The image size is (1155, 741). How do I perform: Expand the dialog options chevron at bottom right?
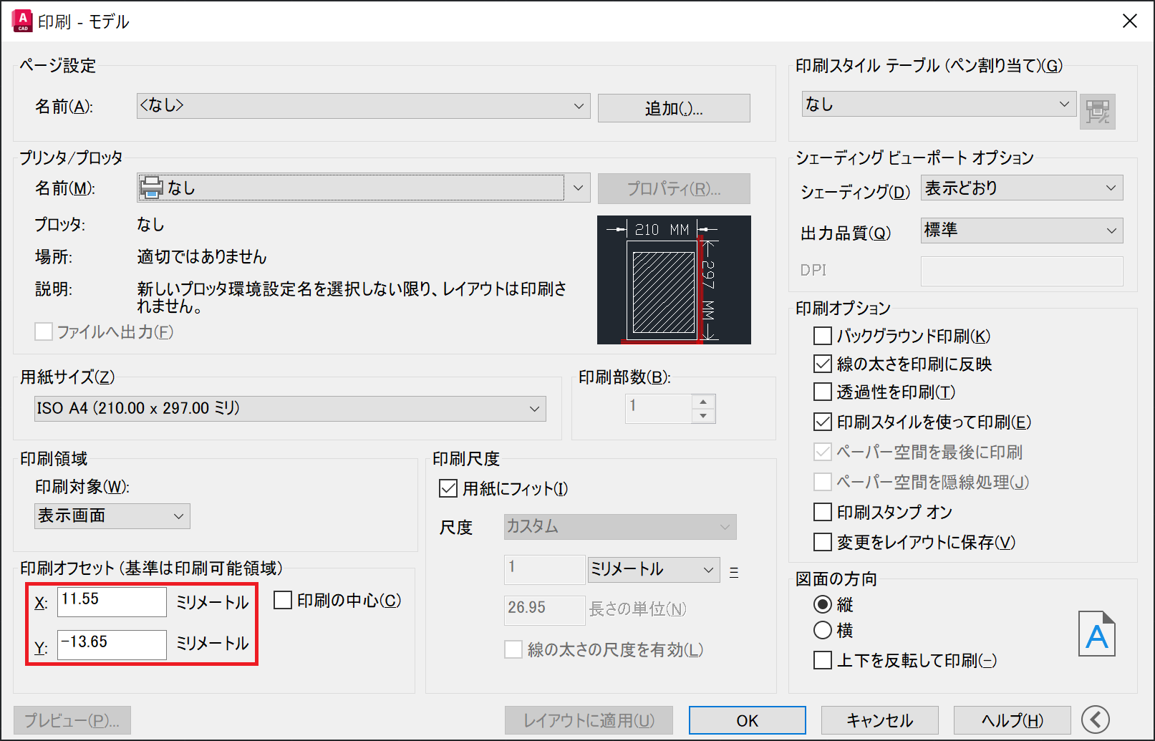click(1095, 720)
